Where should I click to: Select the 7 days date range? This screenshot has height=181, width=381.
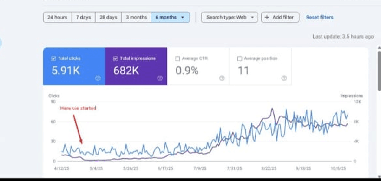84,17
